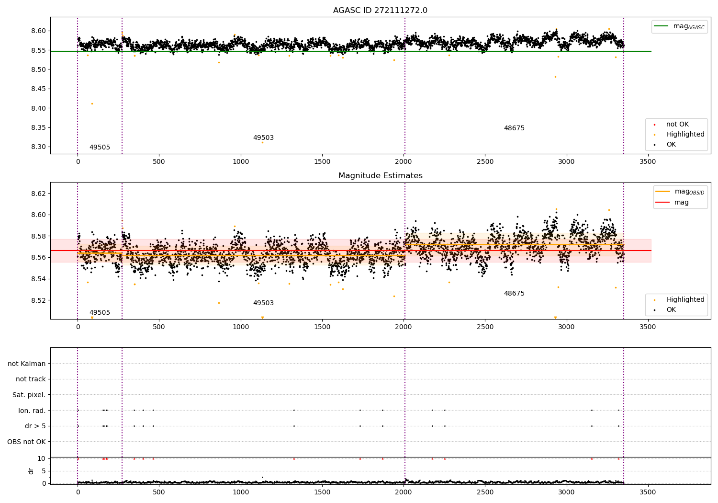Select the mag AGASC legend entry
The width and height of the screenshot is (718, 503).
pyautogui.click(x=679, y=27)
